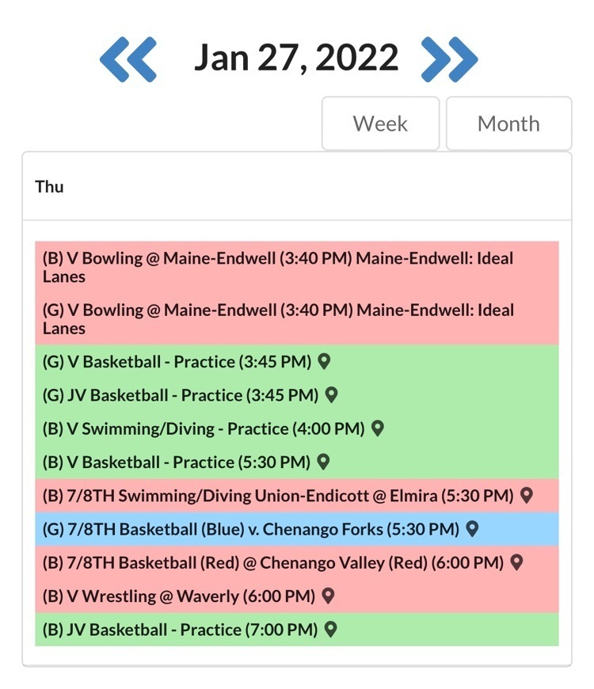
Task: Go to previous day with left double-chevron
Action: tap(128, 59)
